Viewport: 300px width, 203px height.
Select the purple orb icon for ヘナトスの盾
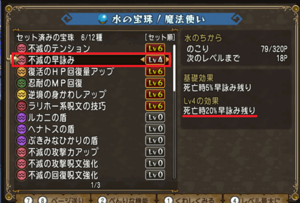[x=21, y=129]
